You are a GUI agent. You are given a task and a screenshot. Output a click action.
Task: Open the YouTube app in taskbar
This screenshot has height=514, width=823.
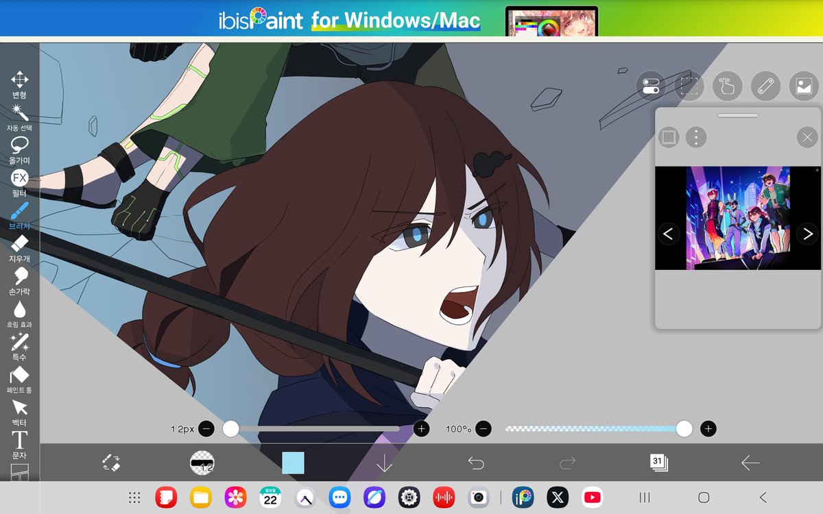click(592, 498)
